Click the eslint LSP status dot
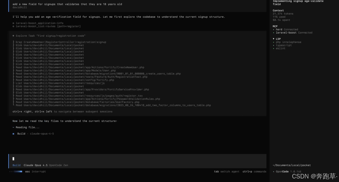Screen dimensions: 339x182 274,49
